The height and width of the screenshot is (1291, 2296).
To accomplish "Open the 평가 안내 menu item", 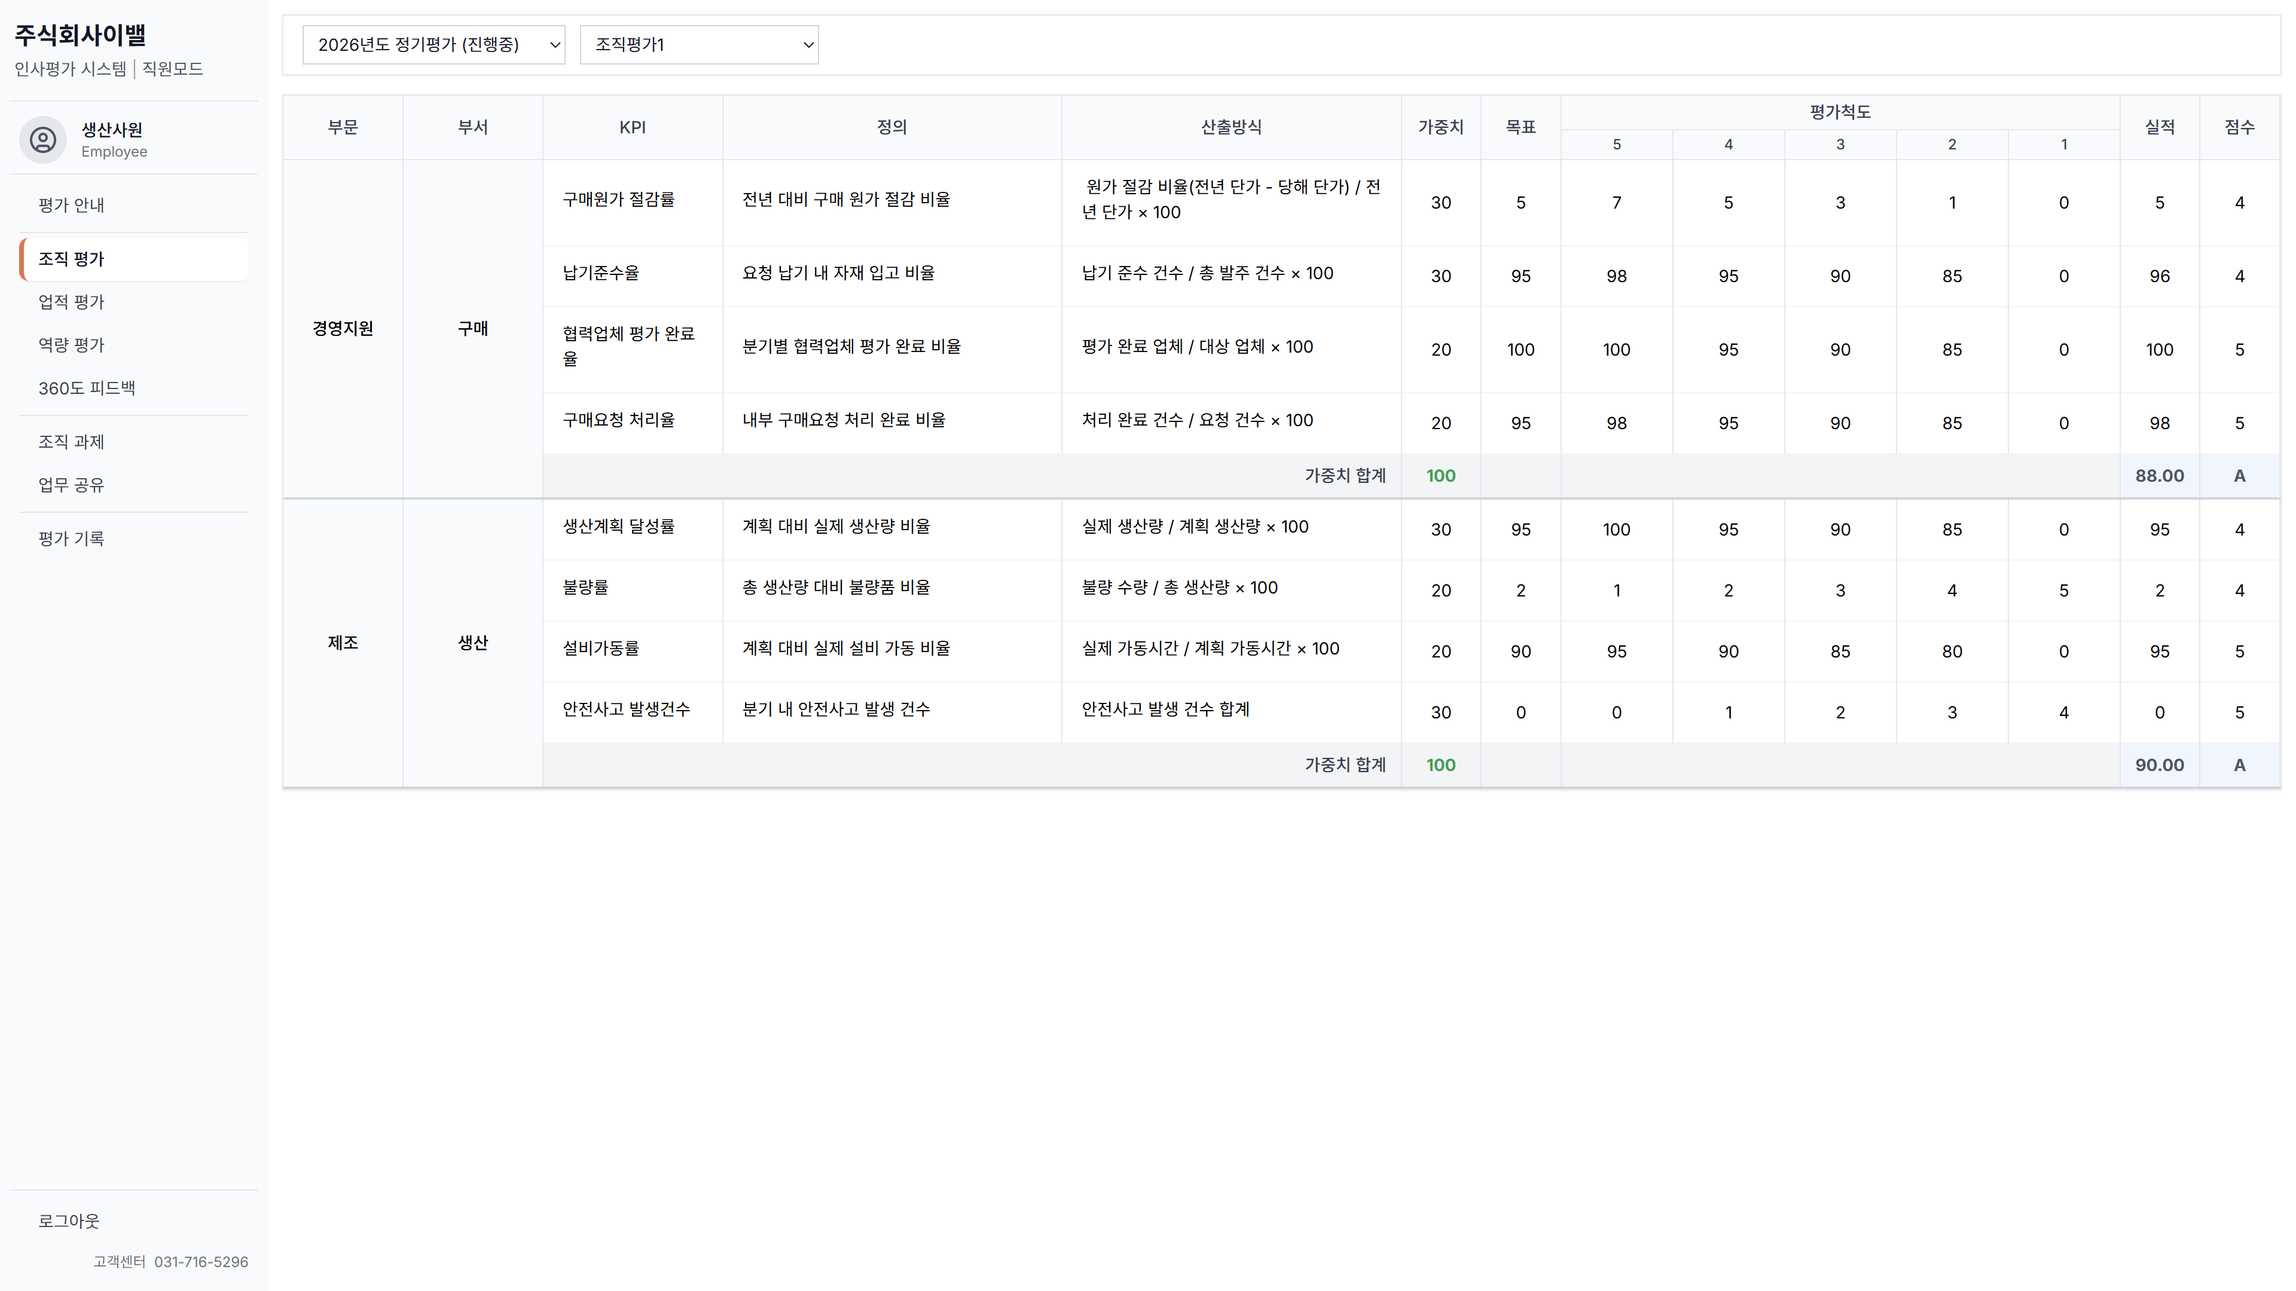I will (71, 205).
